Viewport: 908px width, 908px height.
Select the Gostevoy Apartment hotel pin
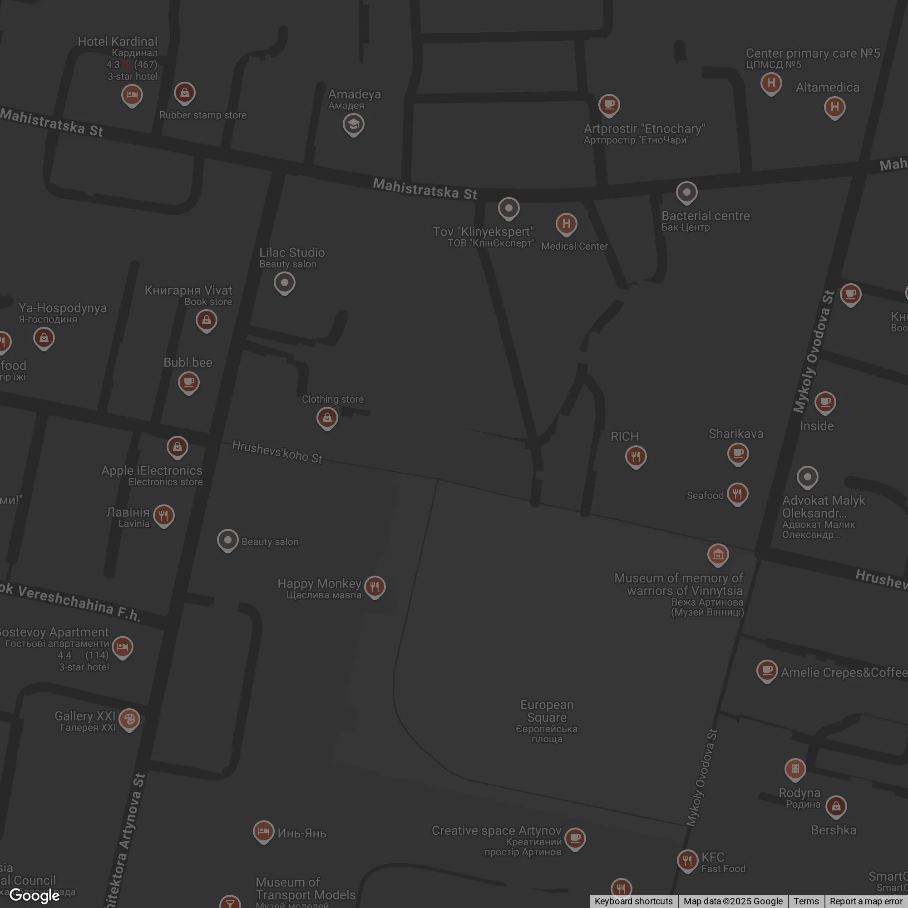point(123,648)
